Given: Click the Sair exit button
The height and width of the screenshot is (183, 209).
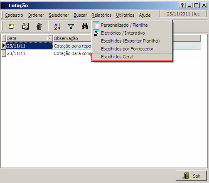Looking at the screenshot, I should coord(191,176).
